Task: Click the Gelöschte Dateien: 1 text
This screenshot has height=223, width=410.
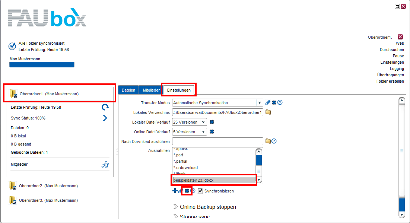Action: pyautogui.click(x=29, y=152)
